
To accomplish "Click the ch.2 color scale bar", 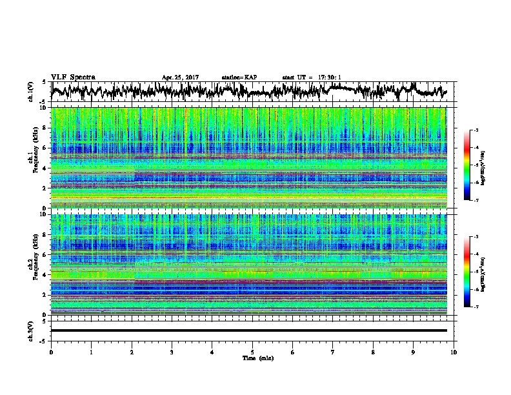I will [467, 272].
